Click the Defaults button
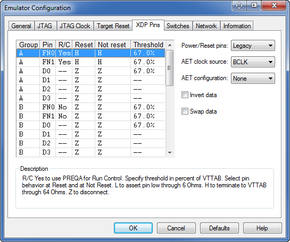 [x=219, y=228]
